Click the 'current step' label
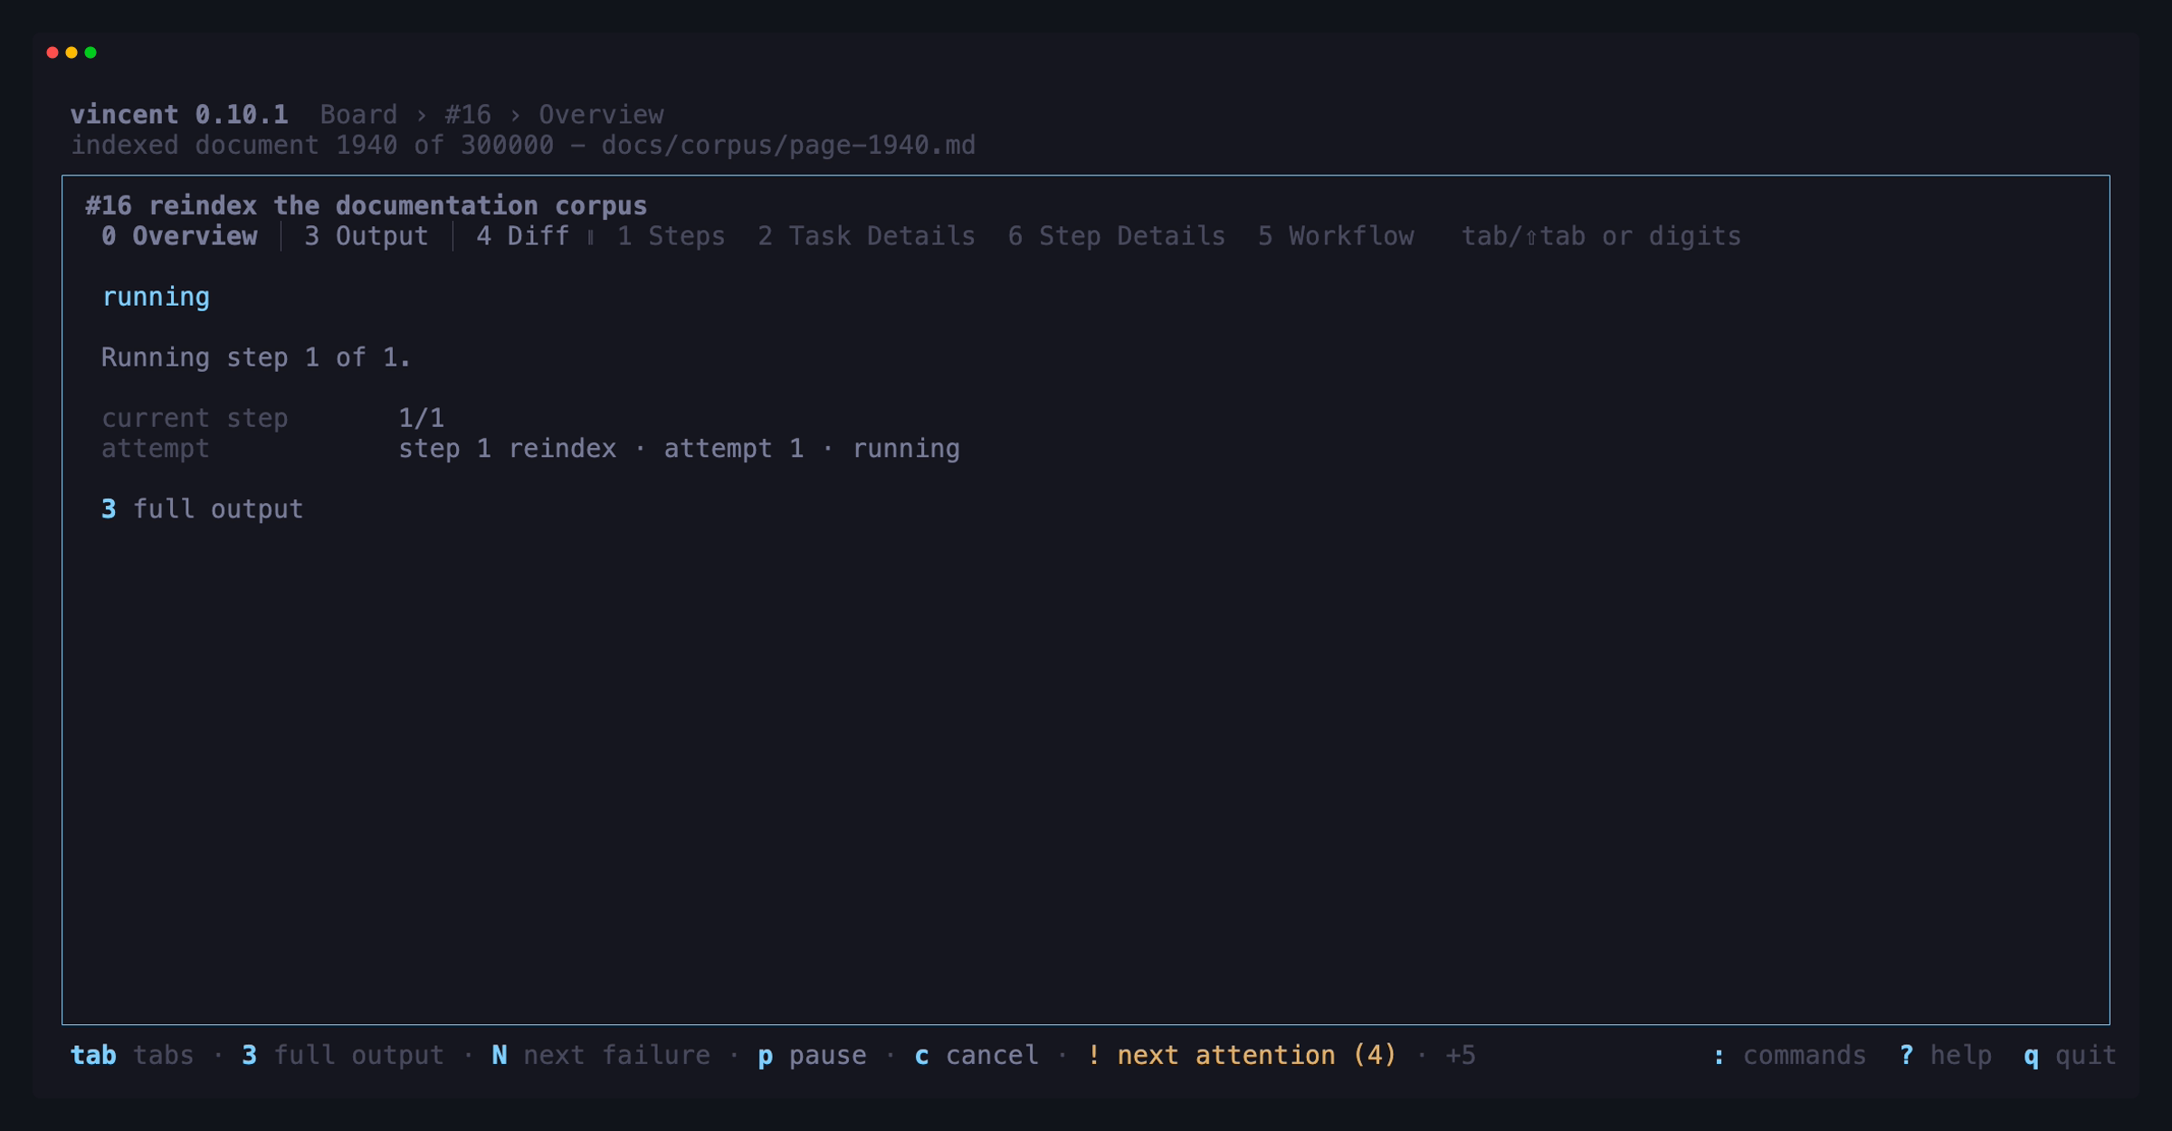Image resolution: width=2172 pixels, height=1131 pixels. pos(195,418)
